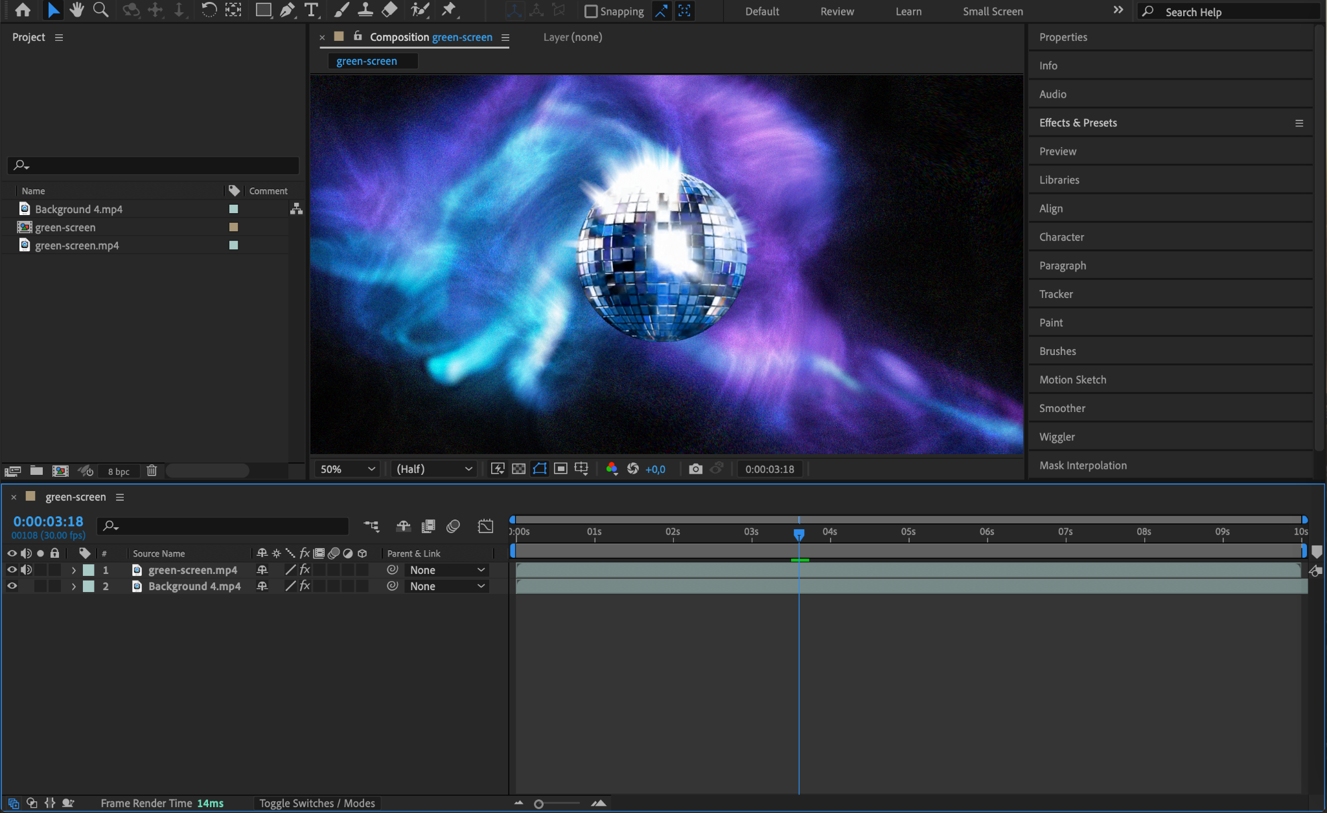Image resolution: width=1327 pixels, height=813 pixels.
Task: Select the Hand tool
Action: tap(77, 10)
